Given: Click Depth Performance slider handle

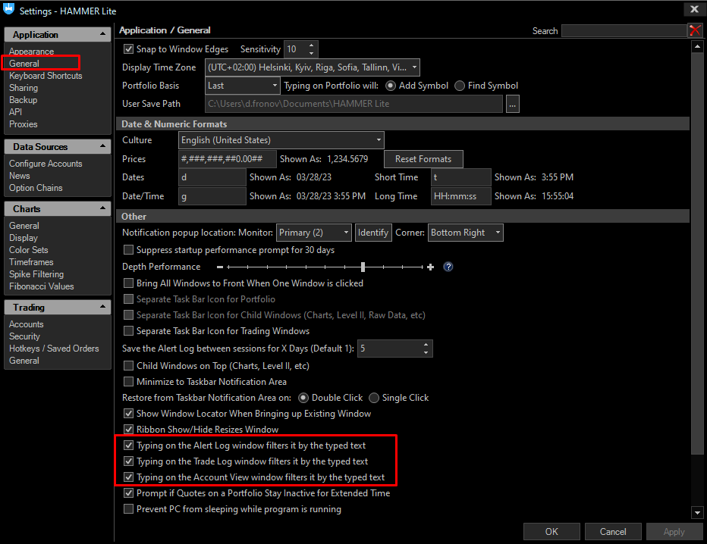Looking at the screenshot, I should click(363, 267).
